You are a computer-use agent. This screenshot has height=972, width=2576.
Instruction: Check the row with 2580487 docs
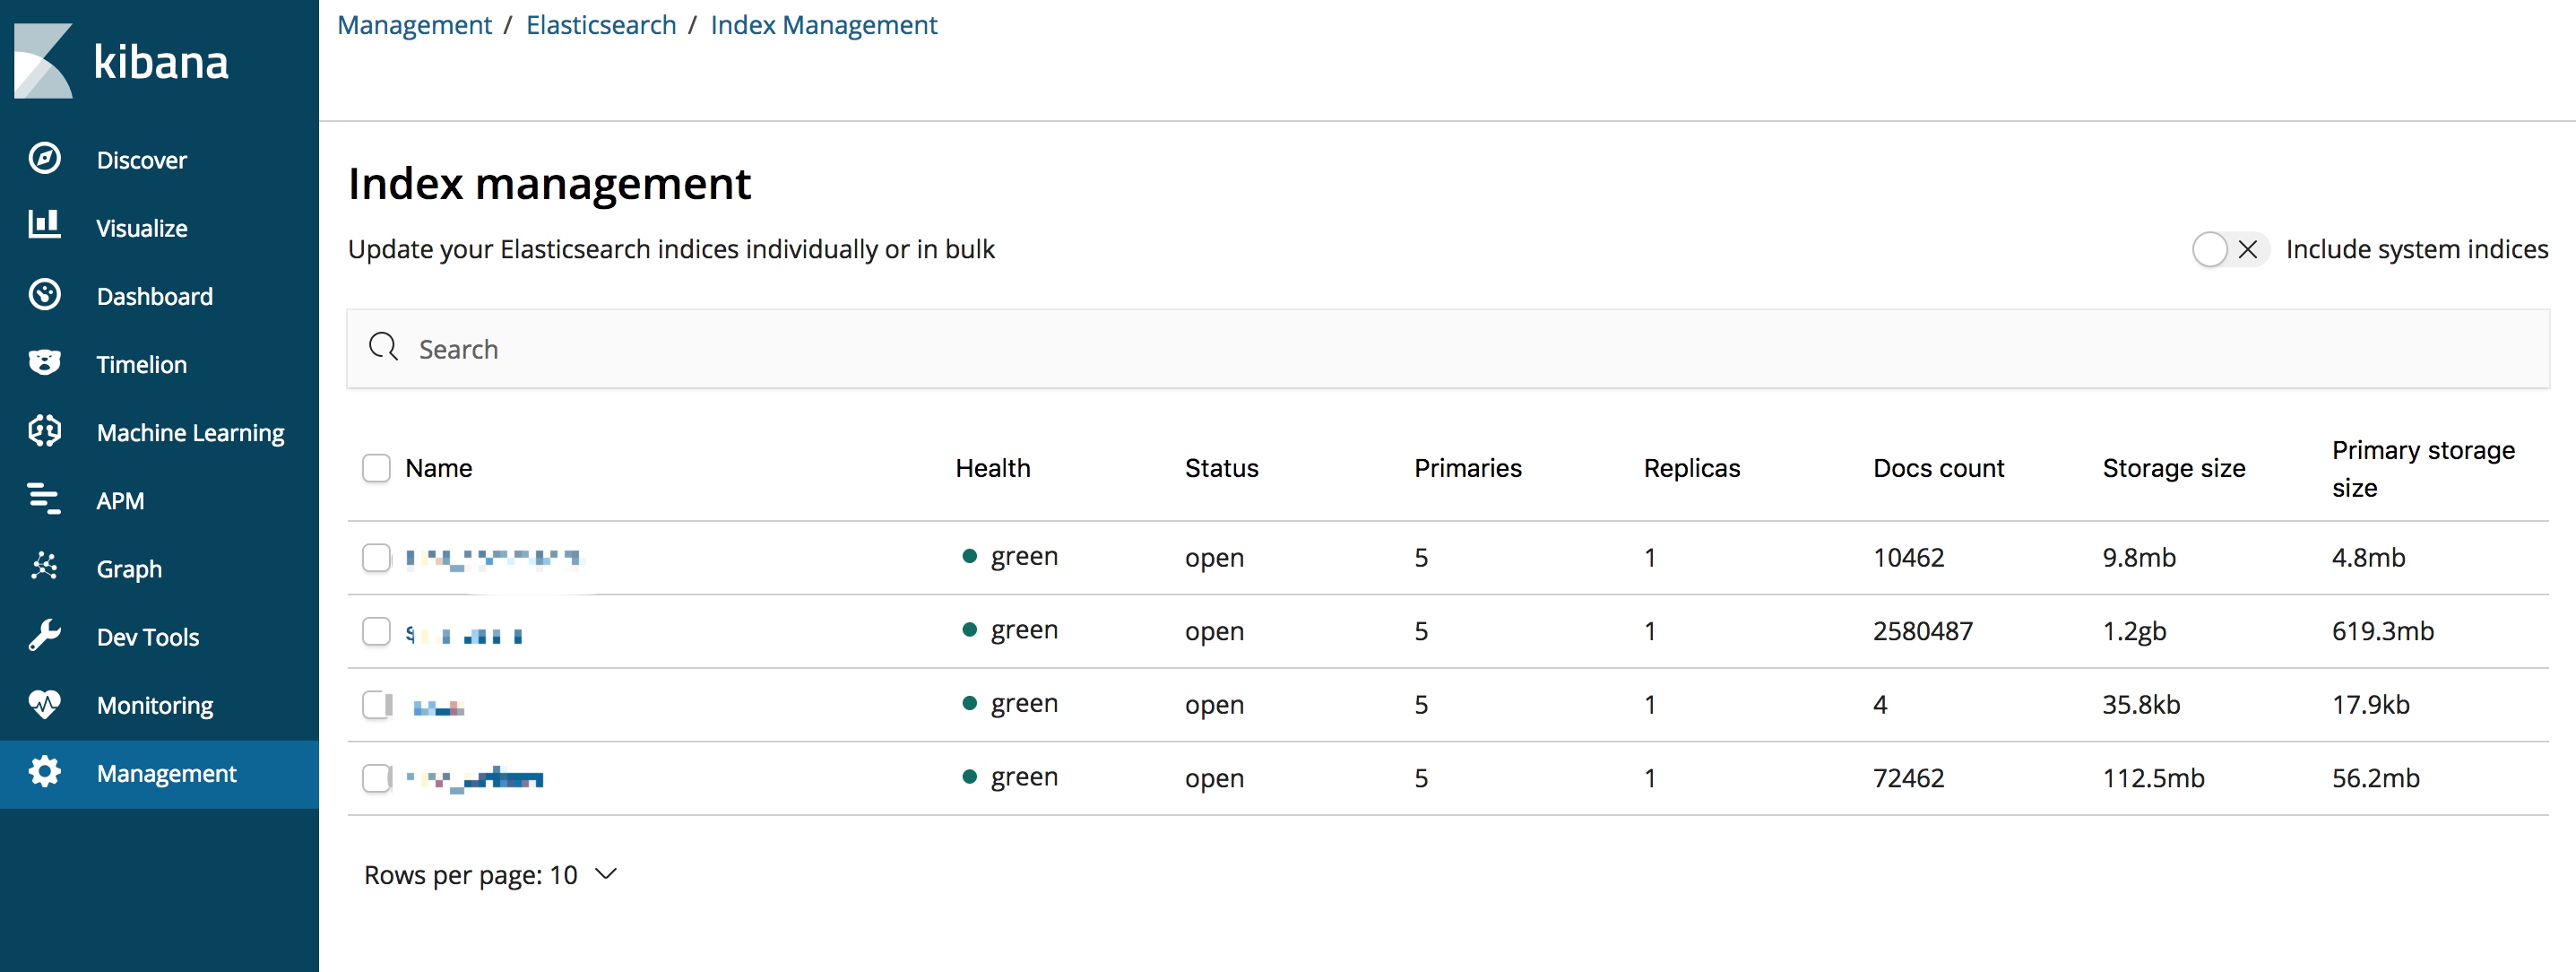point(376,631)
